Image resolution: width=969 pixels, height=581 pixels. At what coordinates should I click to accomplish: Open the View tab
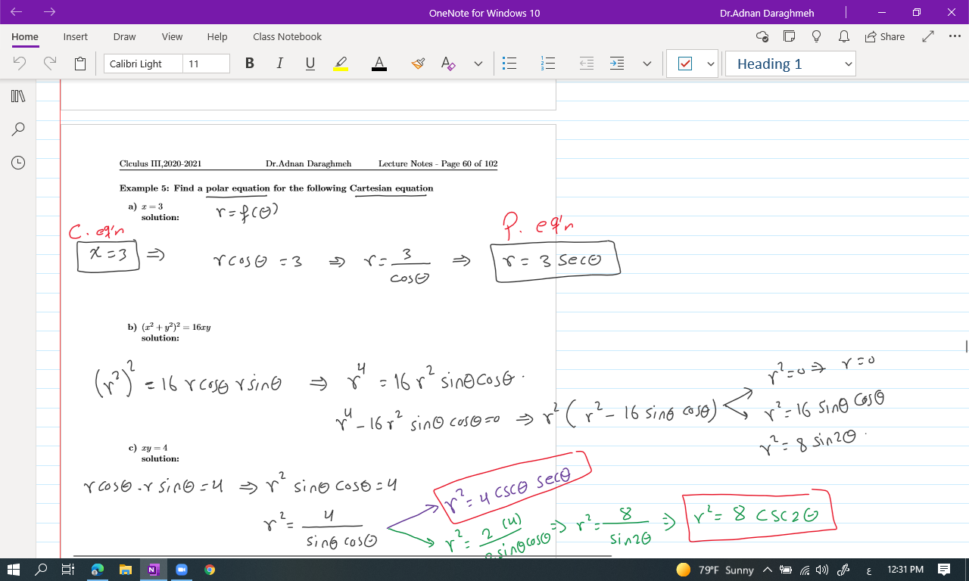point(172,36)
